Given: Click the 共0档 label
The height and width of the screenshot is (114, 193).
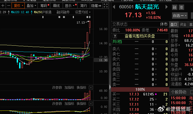Looking at the screenshot, I should (117, 42).
